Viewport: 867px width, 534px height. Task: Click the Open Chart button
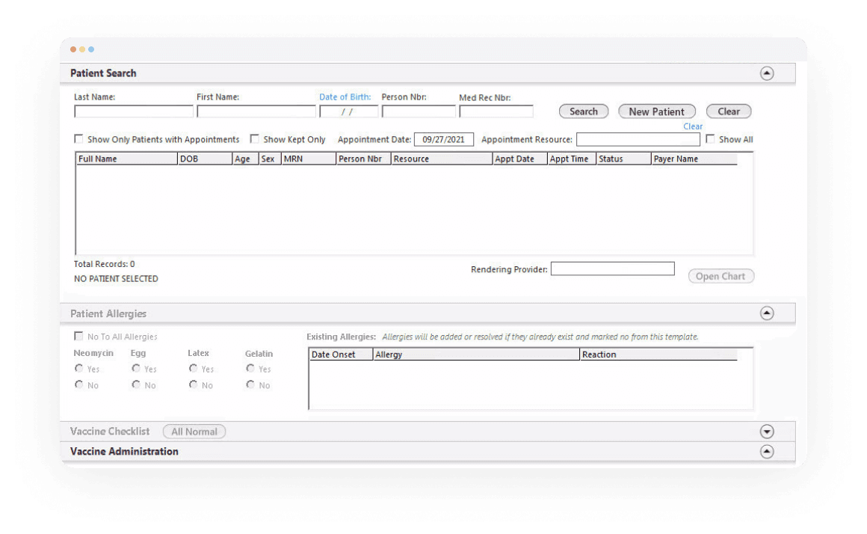721,276
